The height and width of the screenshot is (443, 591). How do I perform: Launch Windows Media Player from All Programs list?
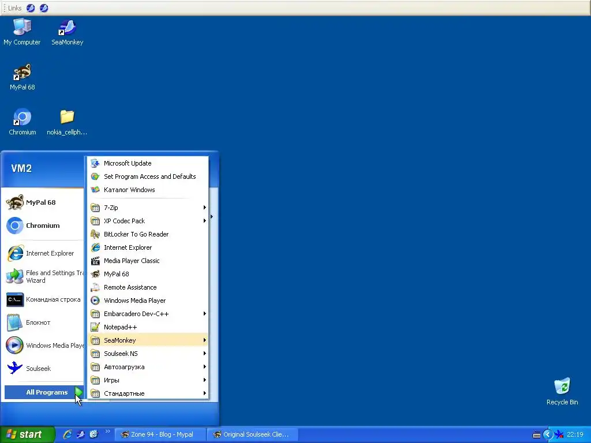click(148, 300)
